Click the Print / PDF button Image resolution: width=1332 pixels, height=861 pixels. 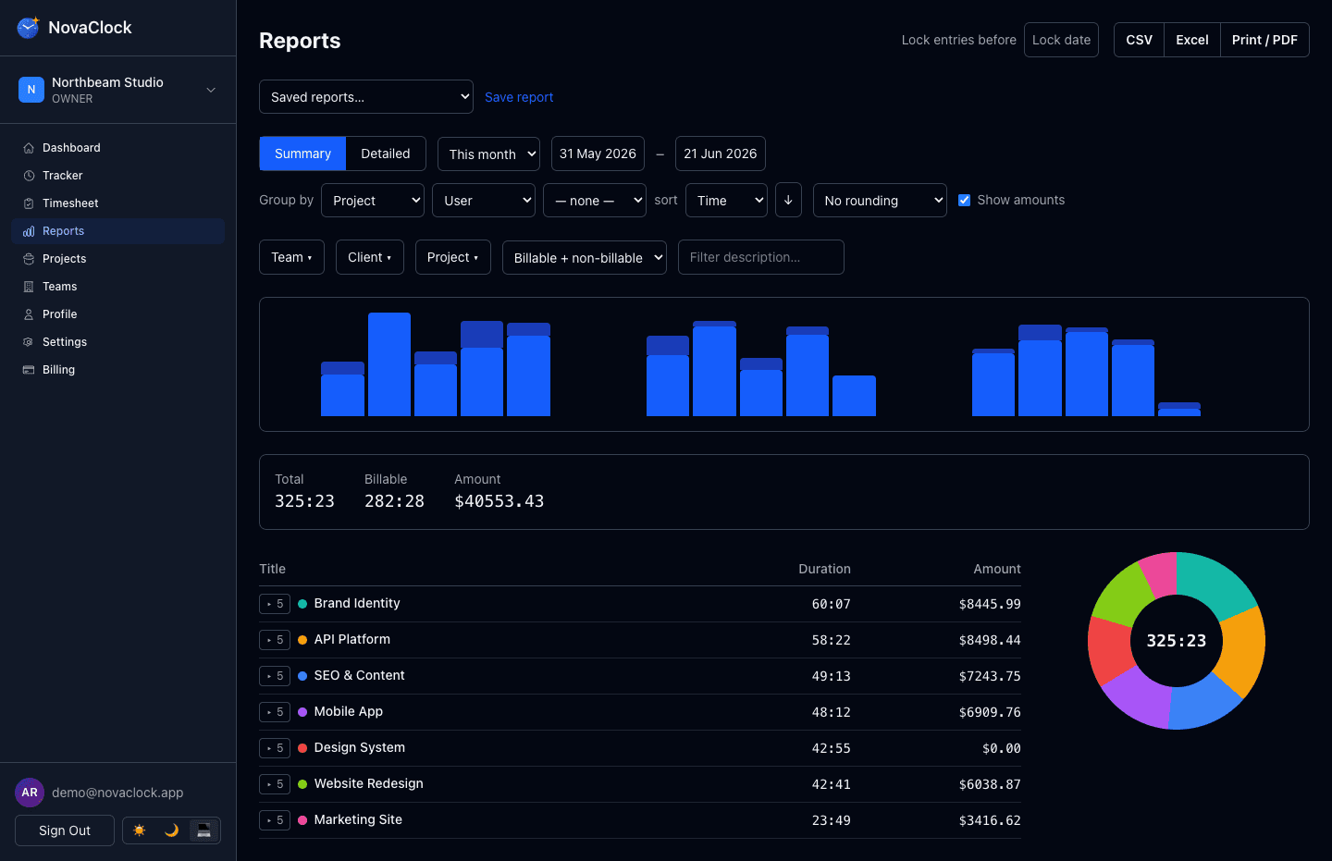(x=1264, y=40)
